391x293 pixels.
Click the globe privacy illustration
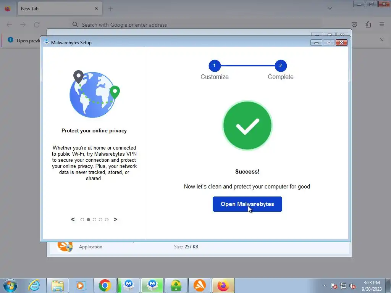coord(95,94)
